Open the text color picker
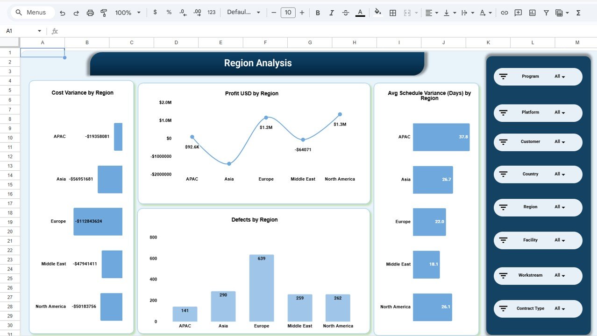This screenshot has height=336, width=597. pyautogui.click(x=360, y=13)
